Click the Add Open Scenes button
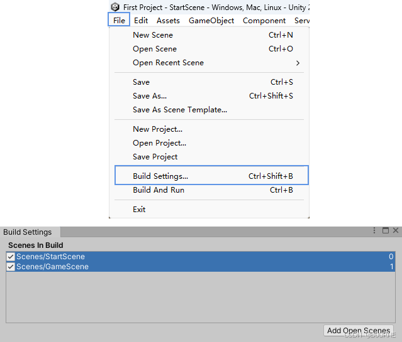 pyautogui.click(x=359, y=331)
